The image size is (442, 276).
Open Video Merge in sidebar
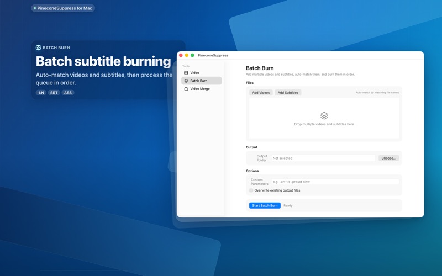pos(201,89)
